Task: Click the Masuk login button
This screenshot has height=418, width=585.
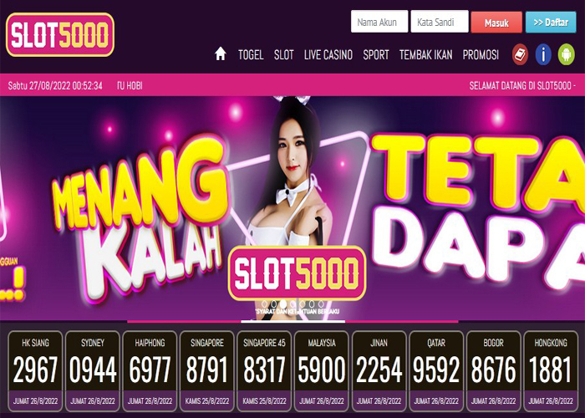Action: click(x=496, y=23)
